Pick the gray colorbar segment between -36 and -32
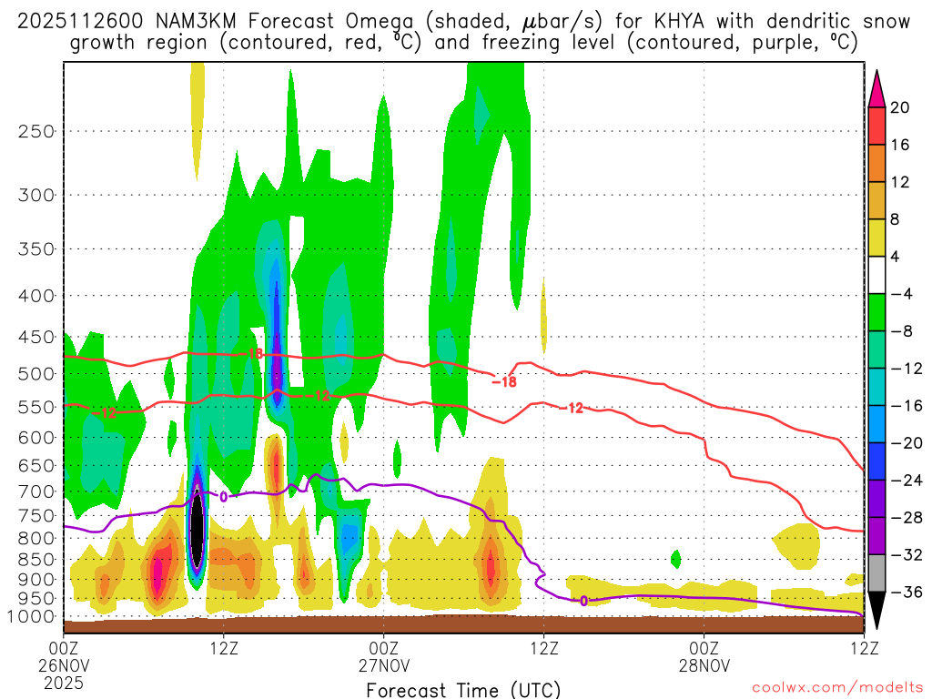The width and height of the screenshot is (932, 699). (x=876, y=573)
